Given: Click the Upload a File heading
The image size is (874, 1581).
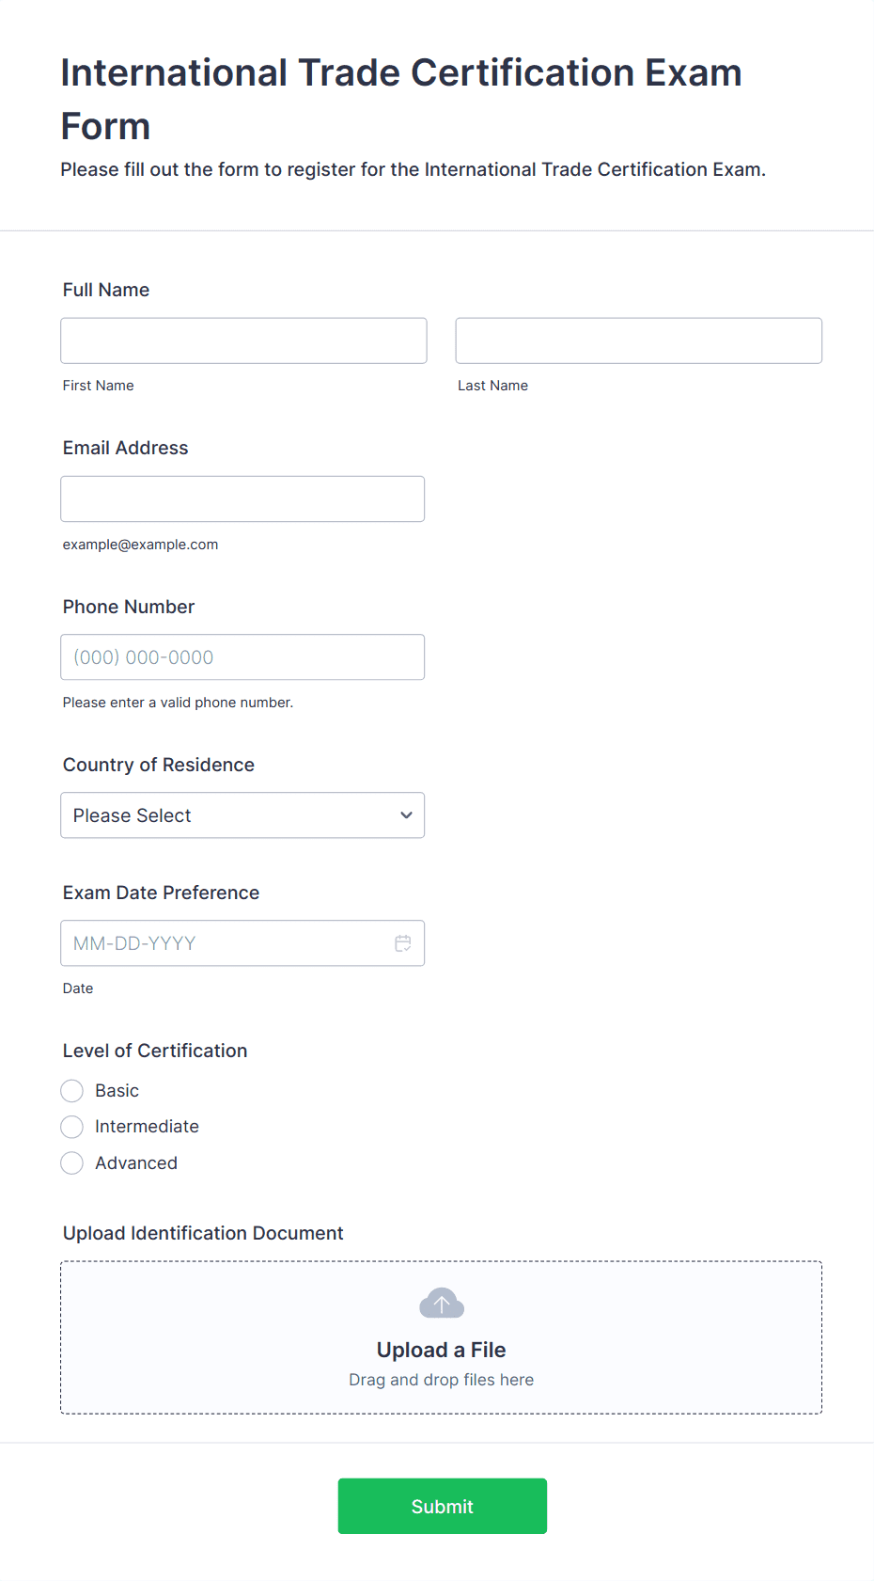Looking at the screenshot, I should click(x=442, y=1350).
